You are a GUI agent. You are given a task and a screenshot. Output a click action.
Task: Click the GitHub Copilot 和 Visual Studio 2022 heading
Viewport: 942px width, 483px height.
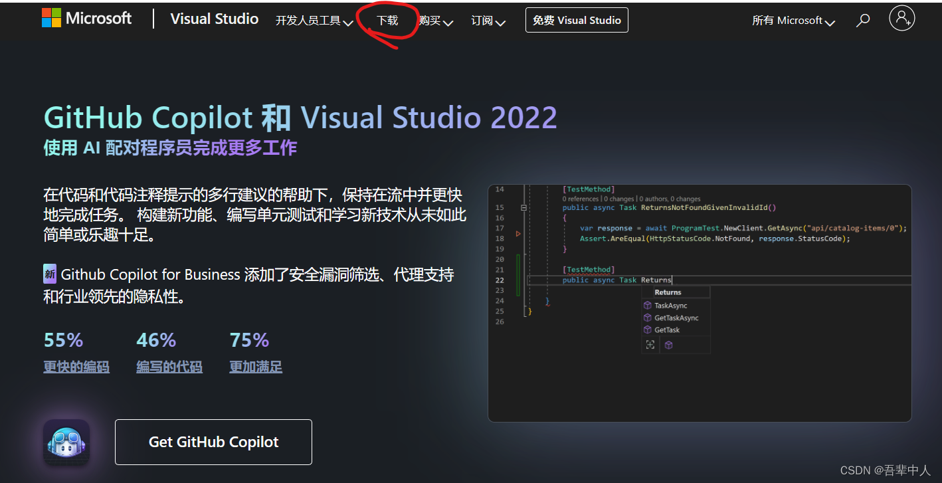(x=300, y=118)
